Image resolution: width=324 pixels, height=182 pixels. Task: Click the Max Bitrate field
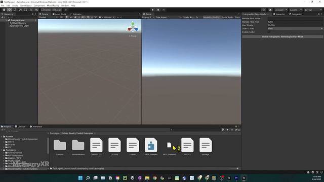click(295, 25)
